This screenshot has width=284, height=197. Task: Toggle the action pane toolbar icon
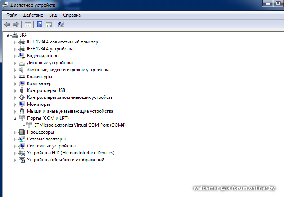tap(49, 24)
